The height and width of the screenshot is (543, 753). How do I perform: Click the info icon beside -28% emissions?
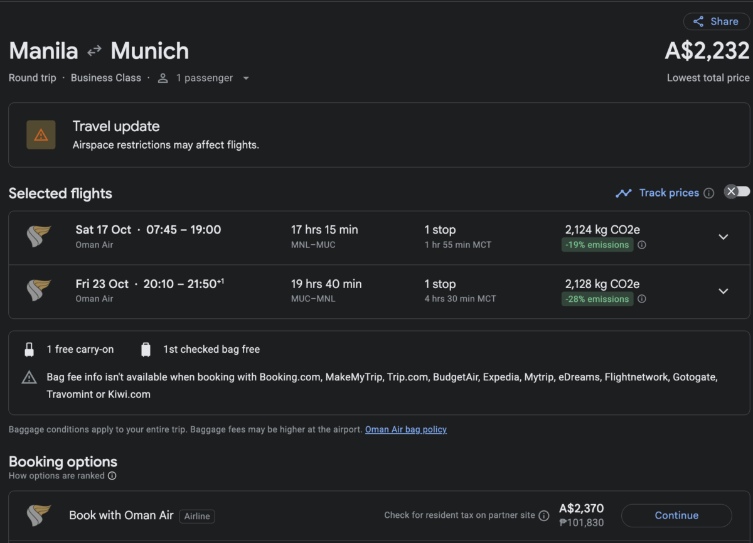pyautogui.click(x=642, y=299)
